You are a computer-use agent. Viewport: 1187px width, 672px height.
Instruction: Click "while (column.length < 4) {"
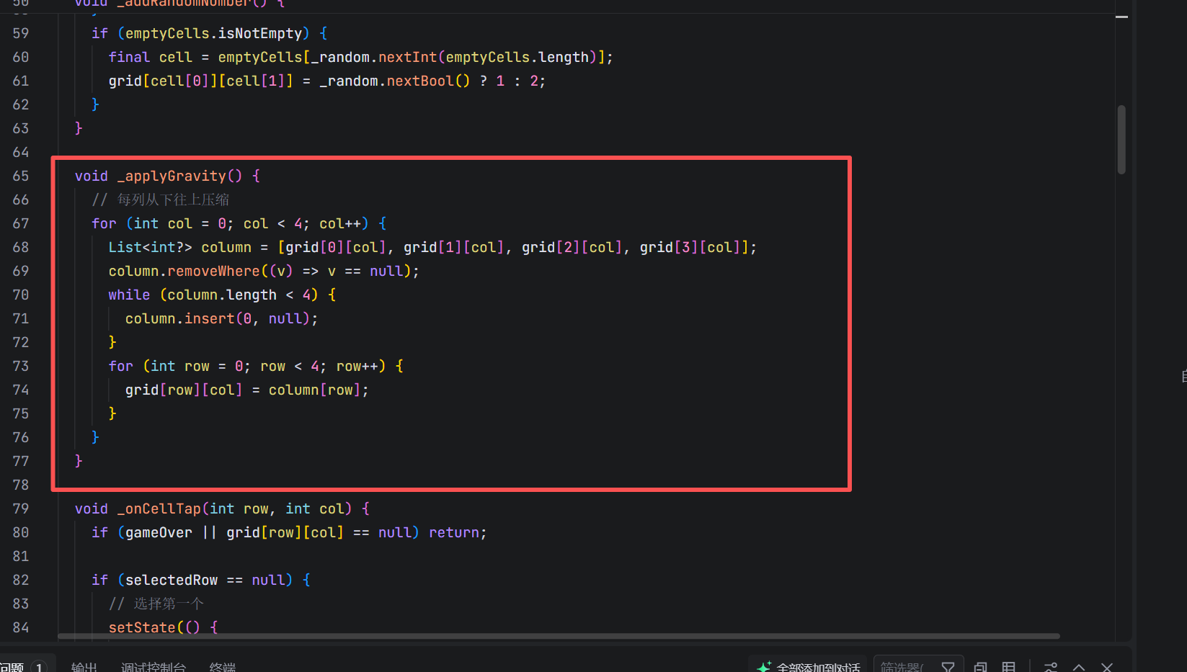click(x=222, y=295)
